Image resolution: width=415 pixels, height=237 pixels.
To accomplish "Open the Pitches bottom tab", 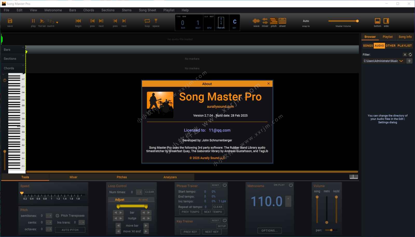I will click(122, 177).
